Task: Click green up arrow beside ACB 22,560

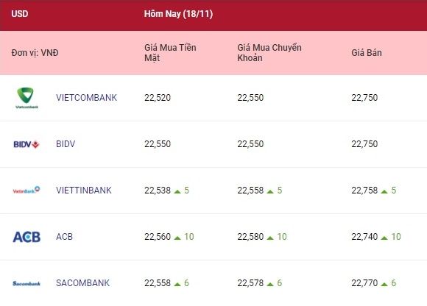Action: 177,238
